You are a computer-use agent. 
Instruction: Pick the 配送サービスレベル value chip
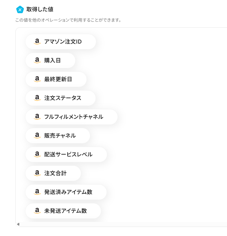tap(68, 155)
